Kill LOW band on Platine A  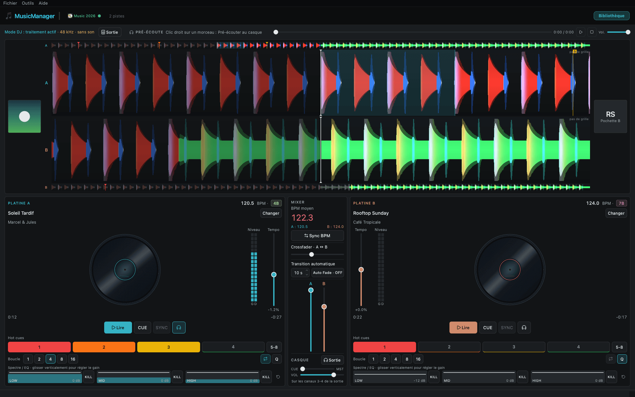(88, 377)
